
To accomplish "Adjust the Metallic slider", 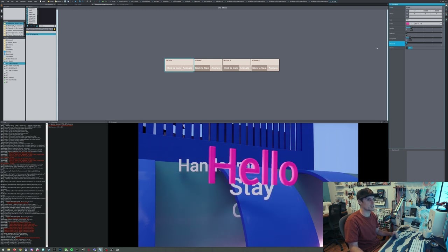I will [x=424, y=28].
